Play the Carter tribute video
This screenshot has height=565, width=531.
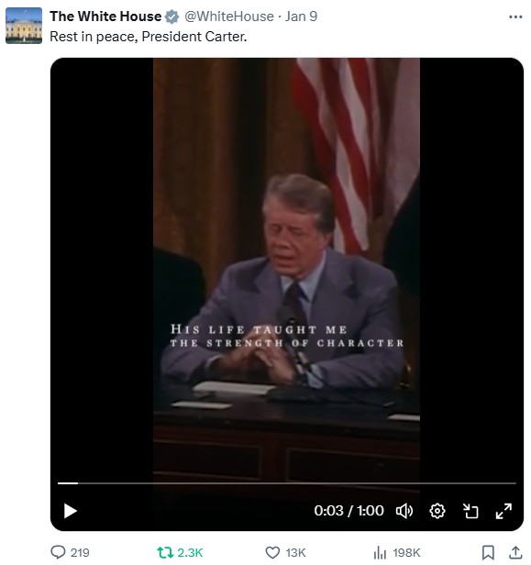point(71,511)
